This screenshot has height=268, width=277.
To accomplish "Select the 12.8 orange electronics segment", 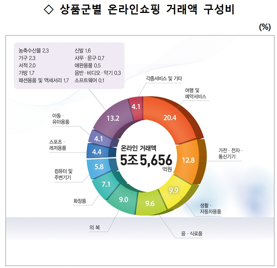I will [188, 160].
